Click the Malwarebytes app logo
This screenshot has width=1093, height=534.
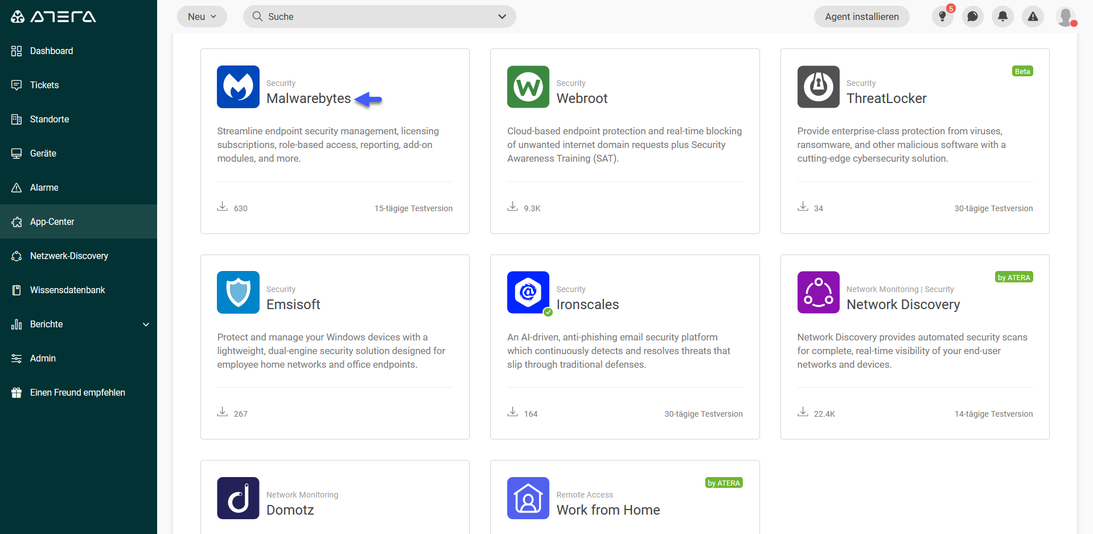[x=238, y=87]
